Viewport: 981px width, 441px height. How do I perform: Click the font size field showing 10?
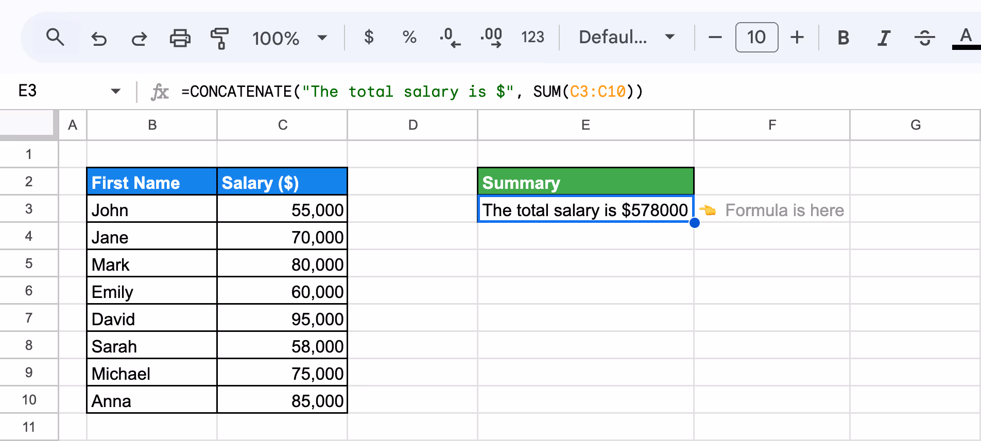pyautogui.click(x=756, y=37)
